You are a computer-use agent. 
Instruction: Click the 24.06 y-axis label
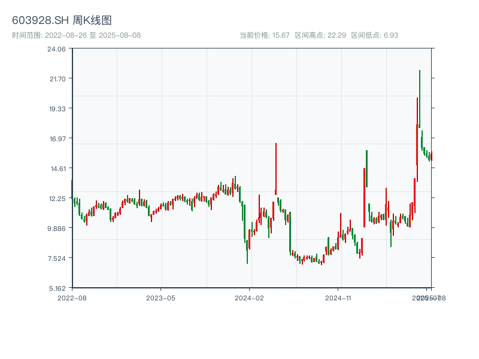point(57,49)
